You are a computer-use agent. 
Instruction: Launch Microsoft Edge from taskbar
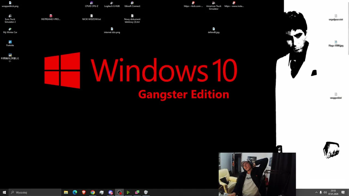point(75,192)
